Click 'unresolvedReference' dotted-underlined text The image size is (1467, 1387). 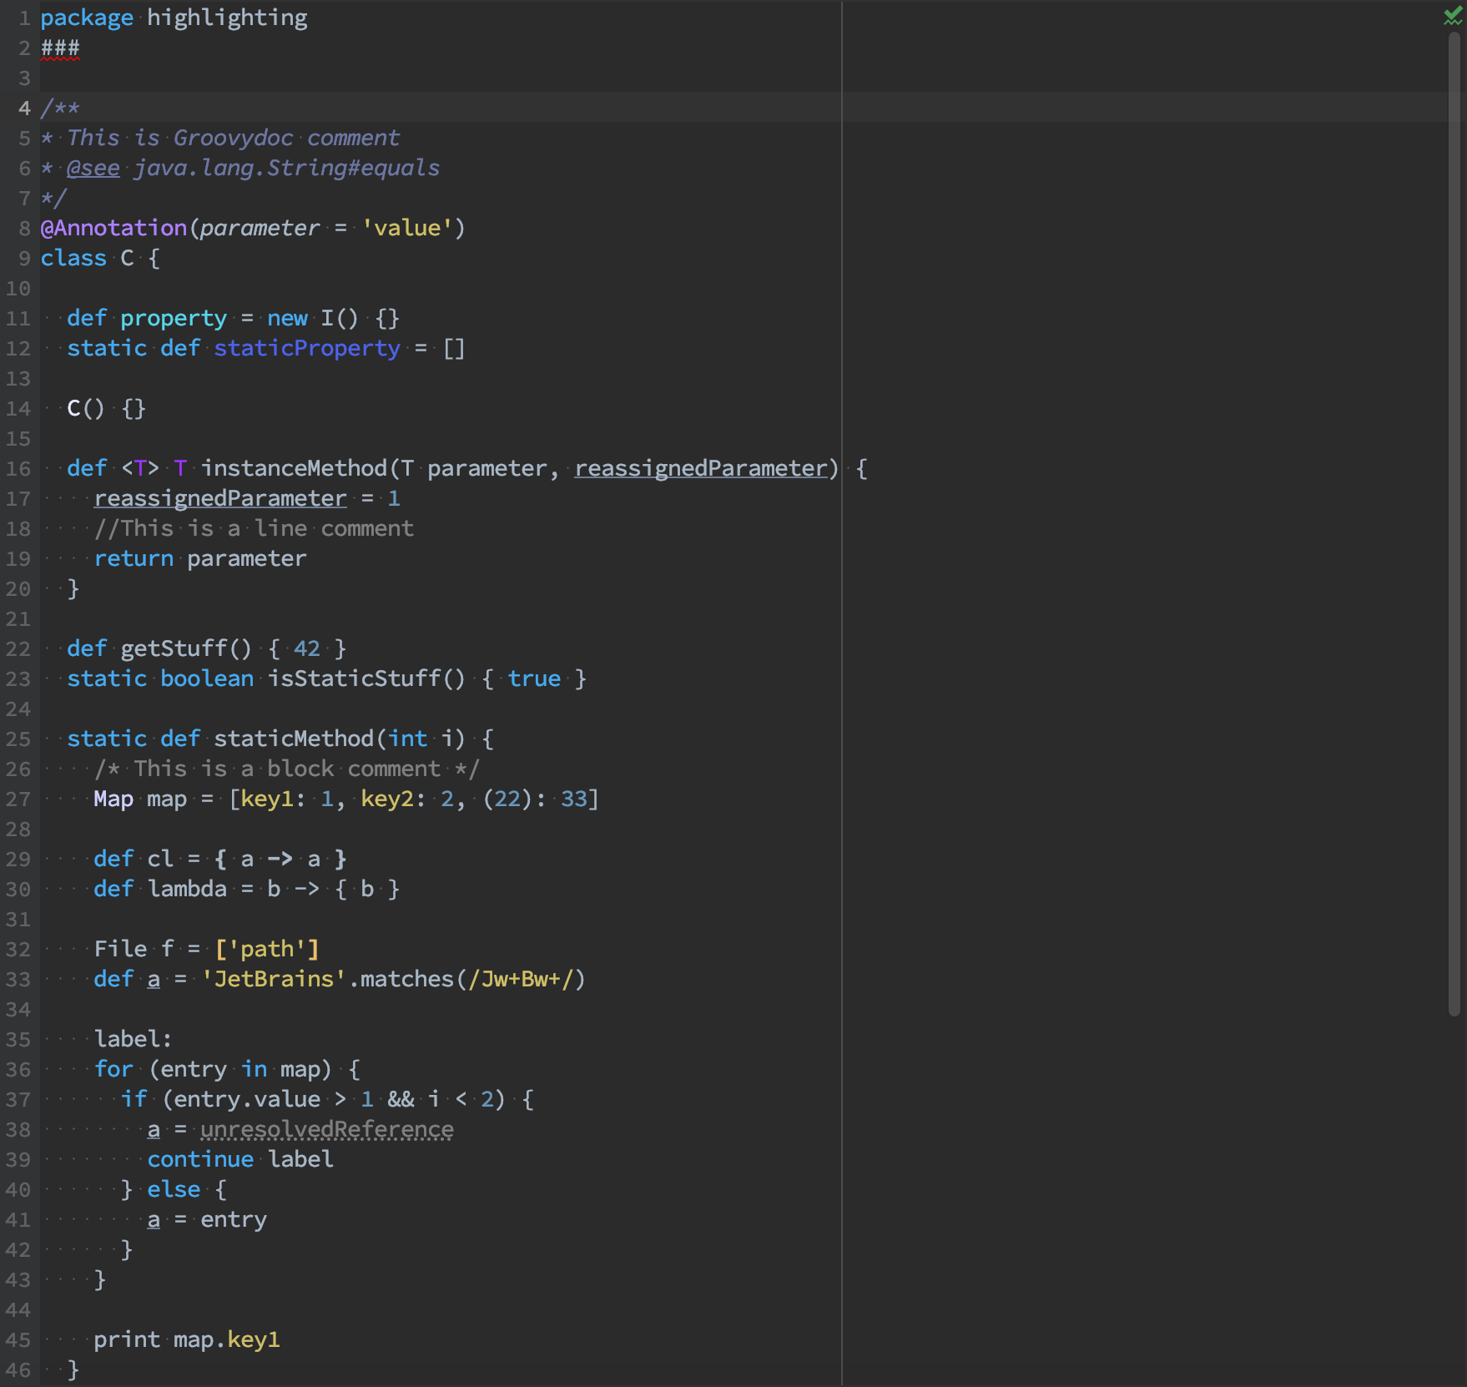pos(327,1129)
